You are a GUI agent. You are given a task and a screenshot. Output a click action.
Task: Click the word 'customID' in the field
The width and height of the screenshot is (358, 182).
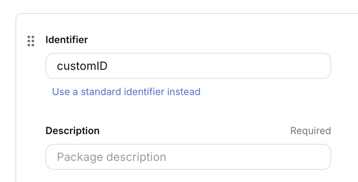click(82, 66)
